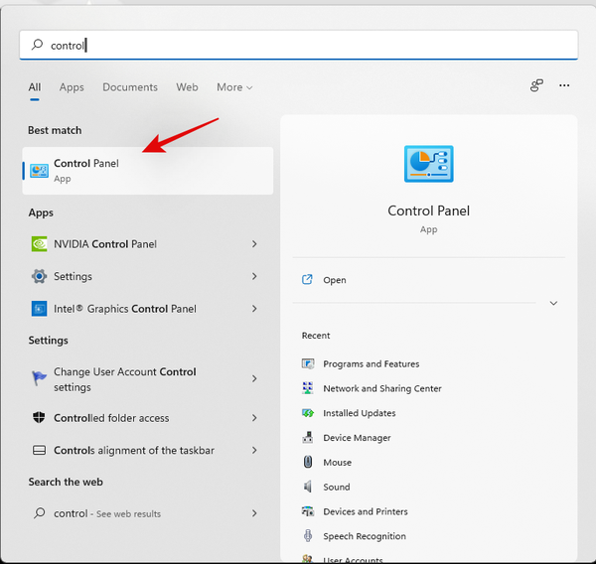
Task: Click Open in the preview pane
Action: pyautogui.click(x=335, y=280)
